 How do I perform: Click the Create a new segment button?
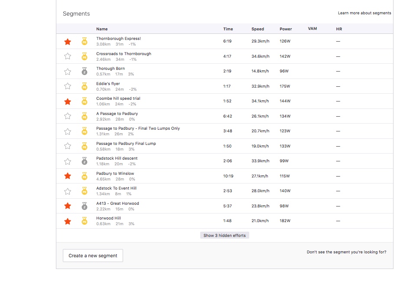(x=93, y=256)
